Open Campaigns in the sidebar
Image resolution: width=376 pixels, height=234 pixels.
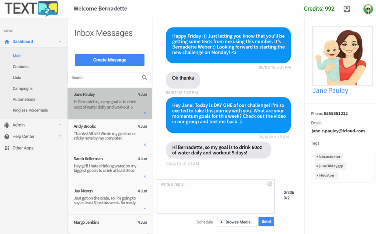22,88
